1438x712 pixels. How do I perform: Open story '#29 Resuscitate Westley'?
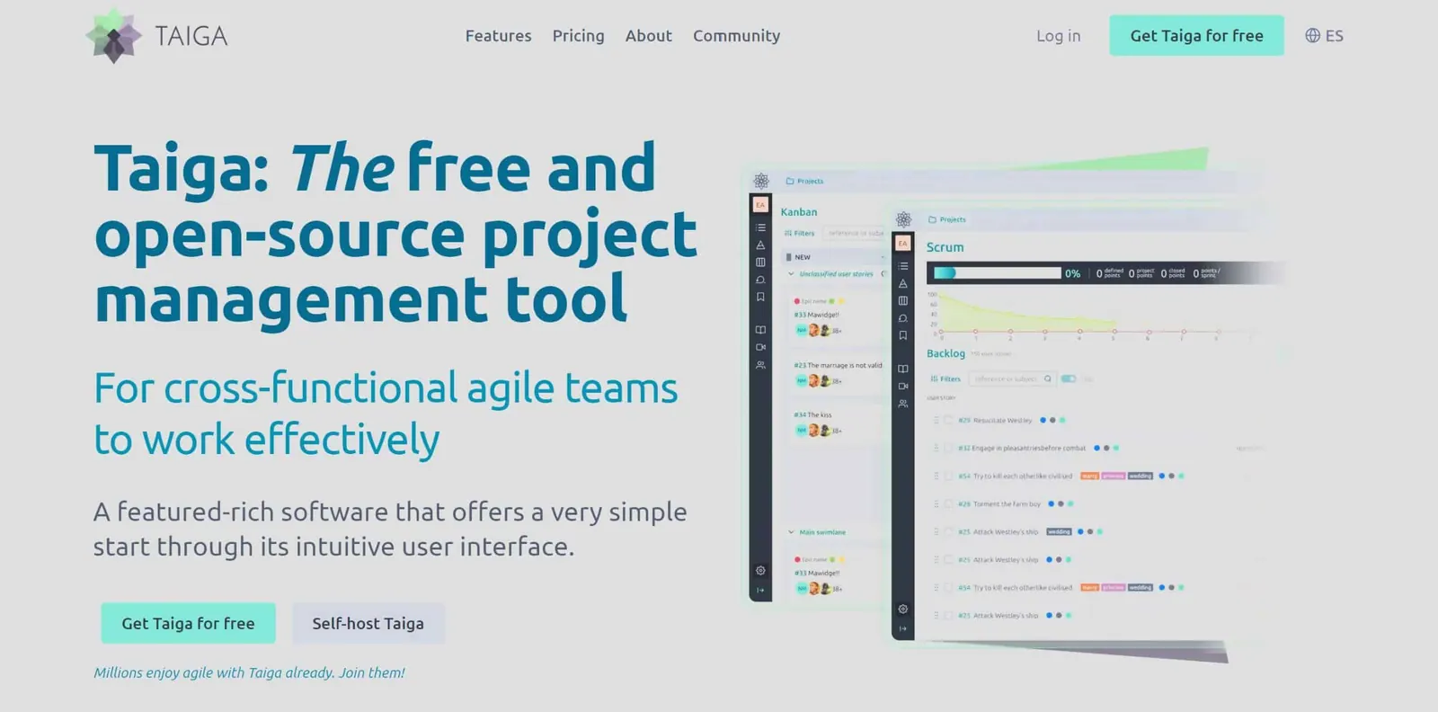point(995,420)
